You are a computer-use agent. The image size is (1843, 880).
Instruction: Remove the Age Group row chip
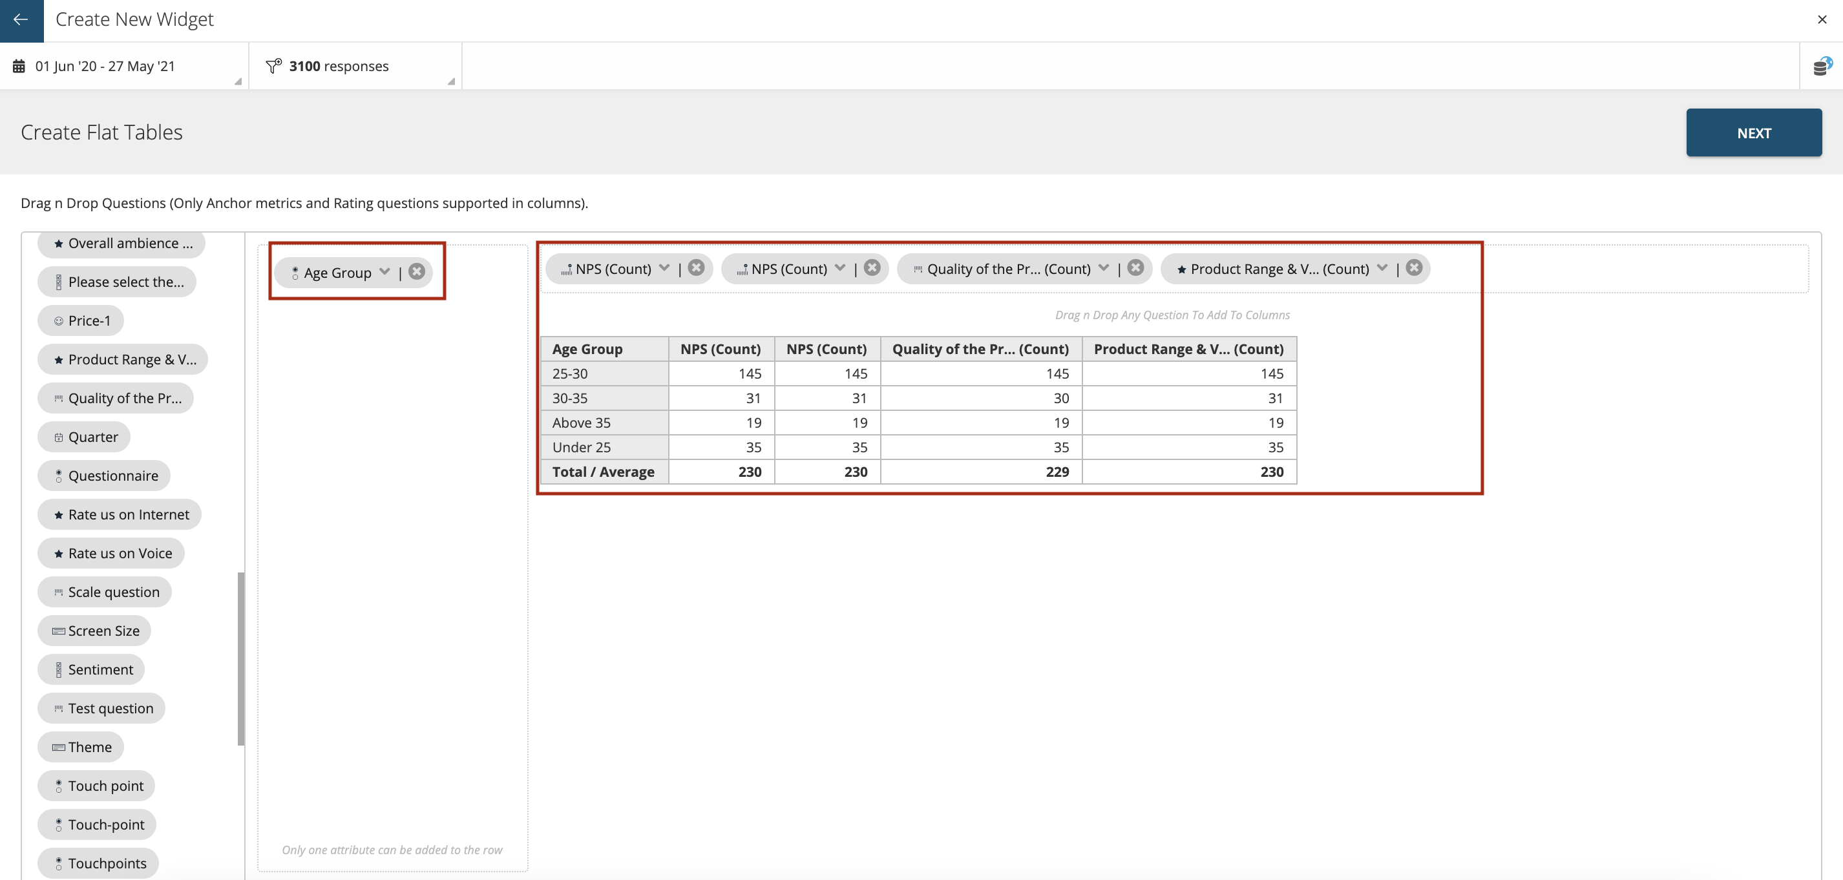pos(416,272)
